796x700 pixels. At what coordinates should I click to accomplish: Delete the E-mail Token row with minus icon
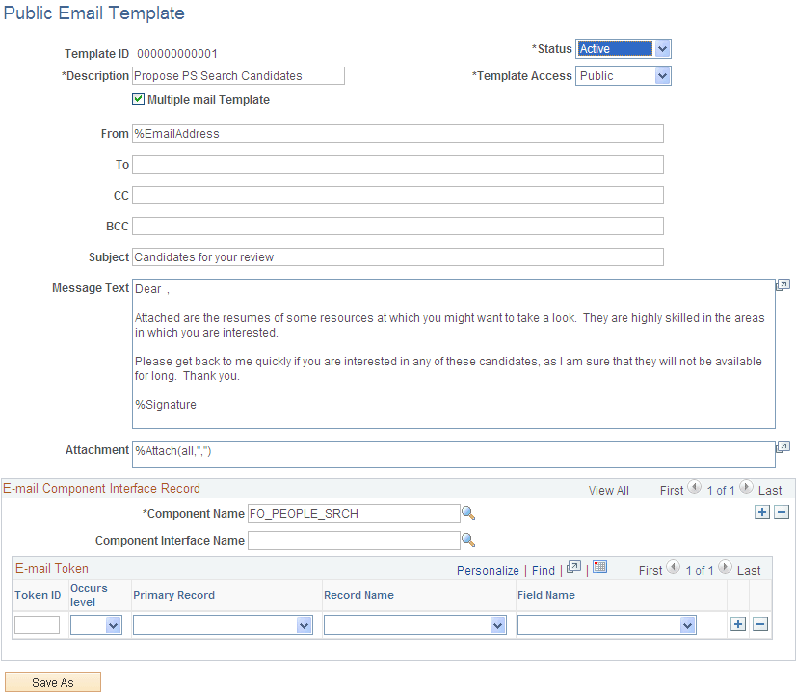(760, 625)
